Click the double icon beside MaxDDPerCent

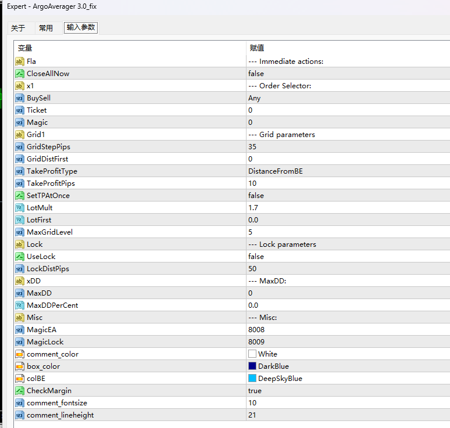20,305
